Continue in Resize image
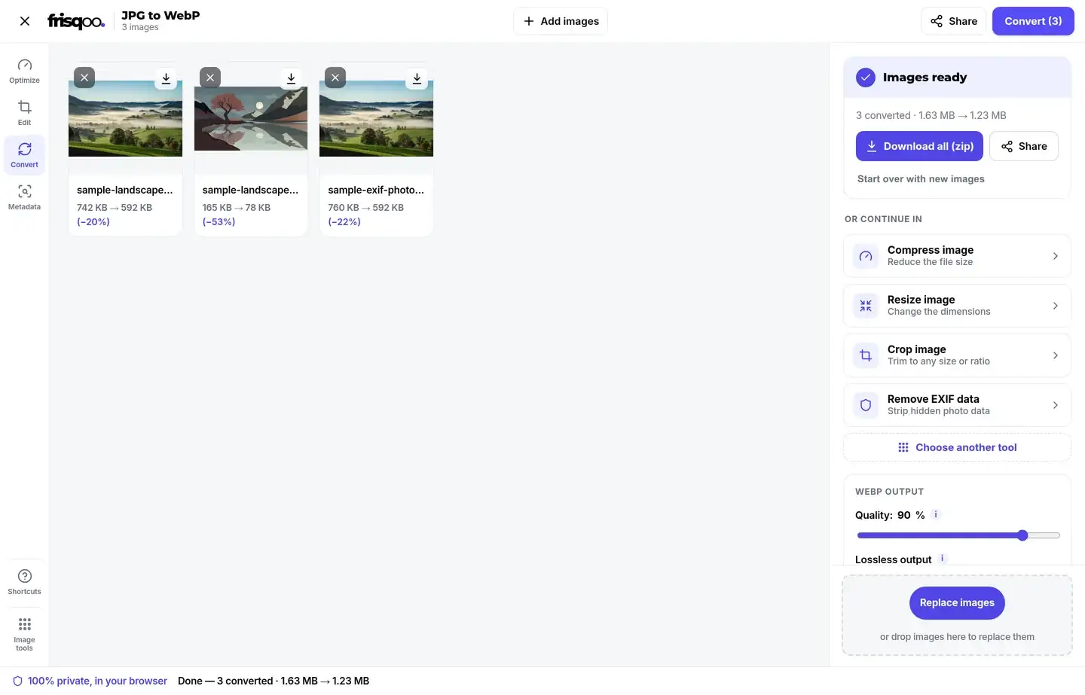This screenshot has width=1085, height=695. tap(957, 306)
